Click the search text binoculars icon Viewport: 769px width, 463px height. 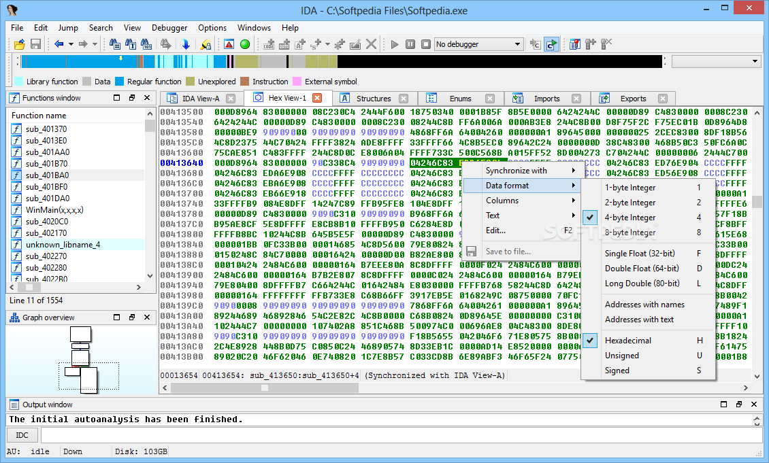[131, 44]
